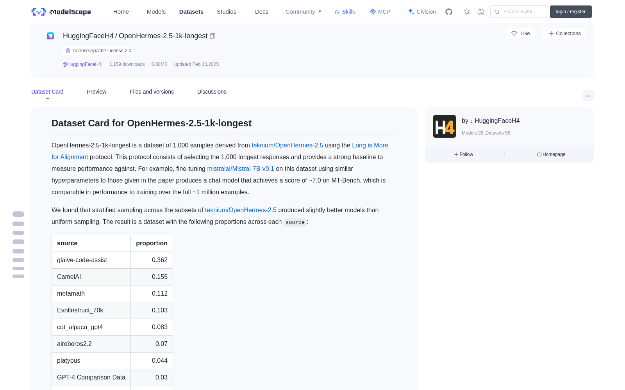Click the airoboros2.2 table cell
Image resolution: width=625 pixels, height=390 pixels.
[91, 344]
